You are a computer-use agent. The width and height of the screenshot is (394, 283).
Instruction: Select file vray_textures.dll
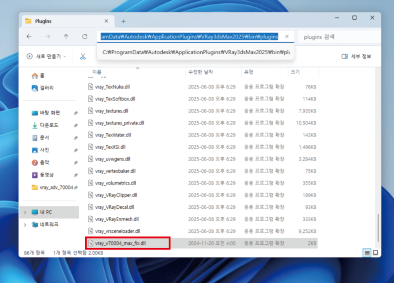coord(112,111)
